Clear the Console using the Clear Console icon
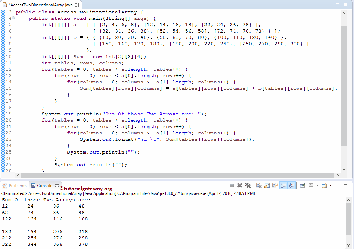Screen dimensions: 354x249 258,185
